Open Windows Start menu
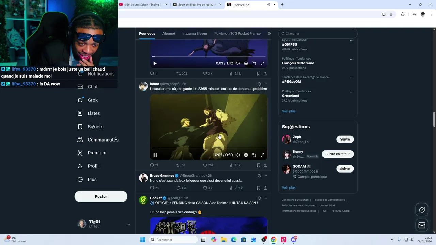The width and height of the screenshot is (436, 245). point(143,240)
